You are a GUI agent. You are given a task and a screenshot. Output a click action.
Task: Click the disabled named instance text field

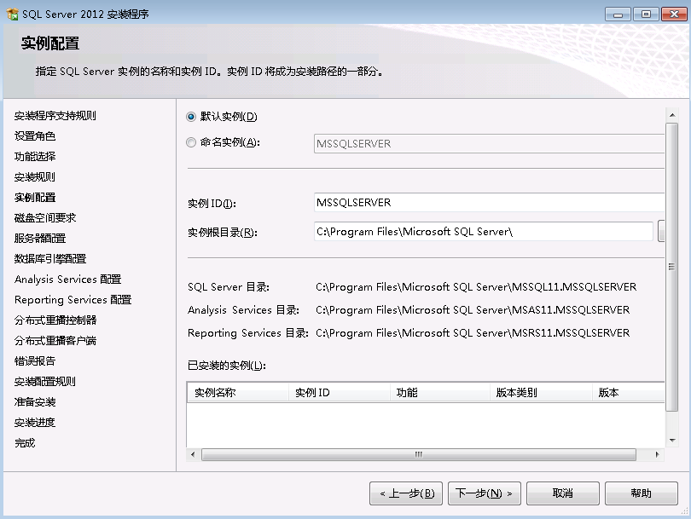pos(489,144)
